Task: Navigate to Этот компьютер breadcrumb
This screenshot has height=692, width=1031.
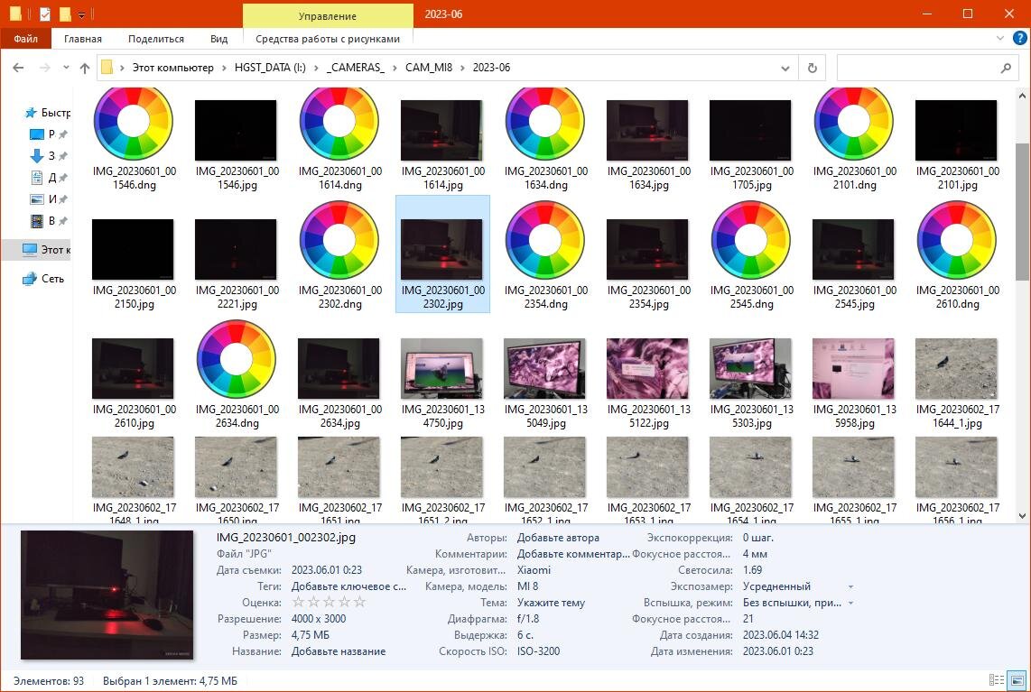Action: point(173,68)
